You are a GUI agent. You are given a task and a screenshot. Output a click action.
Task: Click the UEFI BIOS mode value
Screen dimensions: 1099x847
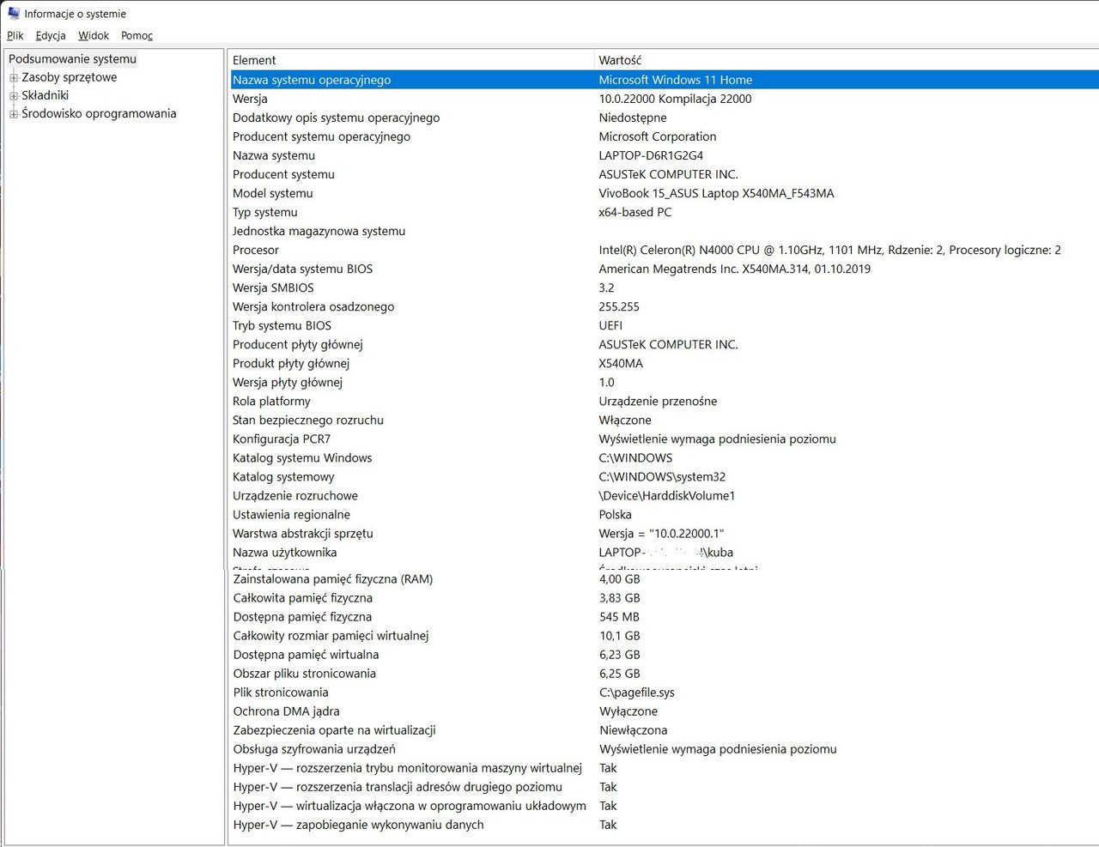point(610,325)
